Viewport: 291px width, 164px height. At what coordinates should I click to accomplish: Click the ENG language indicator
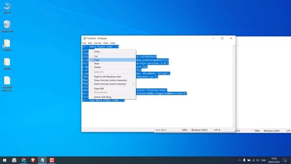point(264,160)
